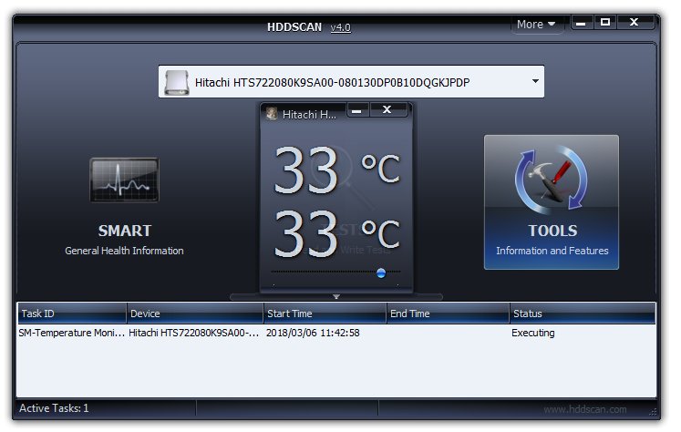Sort by the Device column header
Viewport: 681px width, 432px height.
coord(194,314)
